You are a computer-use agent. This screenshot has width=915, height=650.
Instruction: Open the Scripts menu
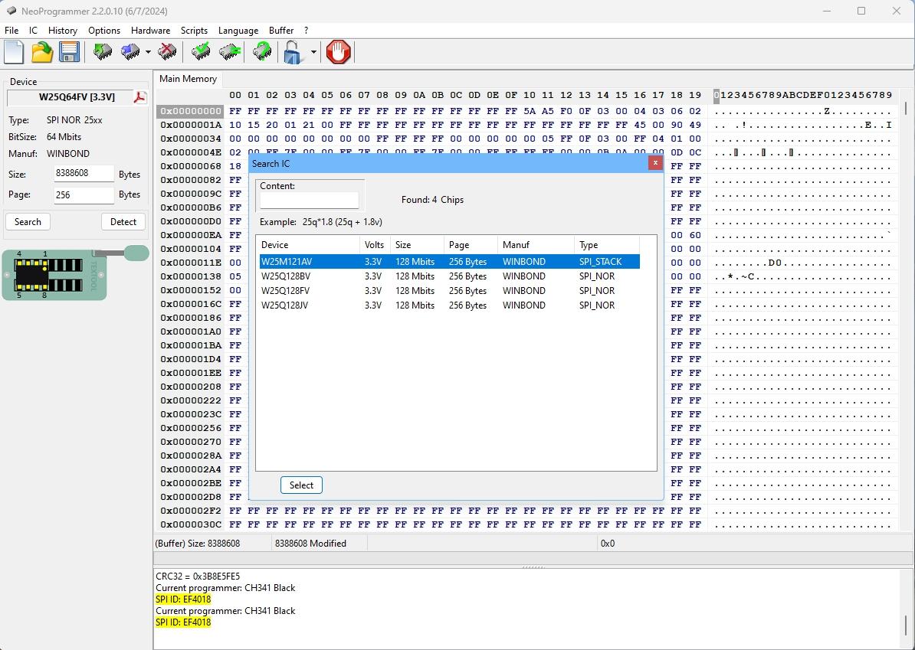194,31
